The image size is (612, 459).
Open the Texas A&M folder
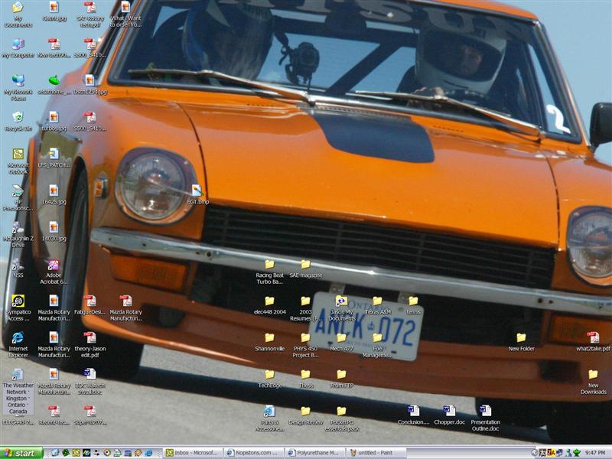377,301
